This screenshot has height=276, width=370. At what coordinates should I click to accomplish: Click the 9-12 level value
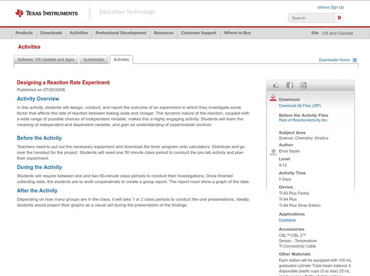pos(283,165)
